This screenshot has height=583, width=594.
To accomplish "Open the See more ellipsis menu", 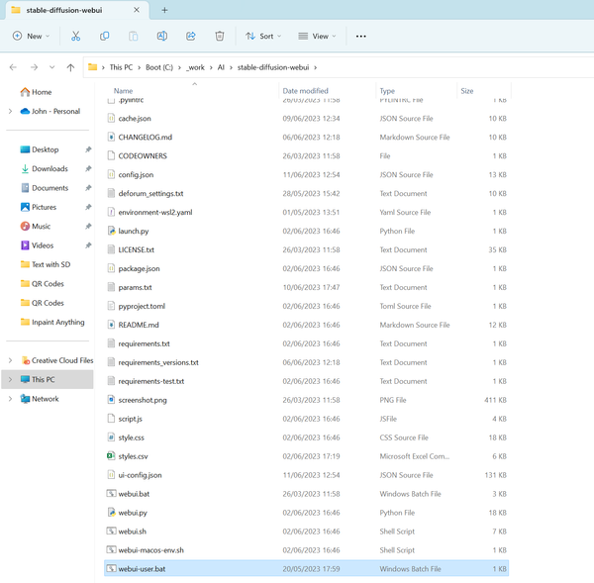I will coord(360,36).
